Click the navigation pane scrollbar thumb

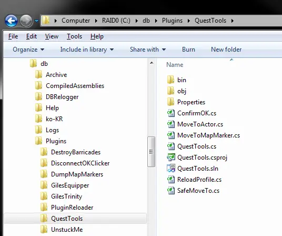(x=151, y=152)
